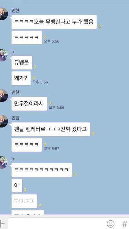129x229 pixels.
Task: Select the 팬들 팬레터로ㅋㅋㅋ진짜 갔다고 bubble
Action: (51, 129)
